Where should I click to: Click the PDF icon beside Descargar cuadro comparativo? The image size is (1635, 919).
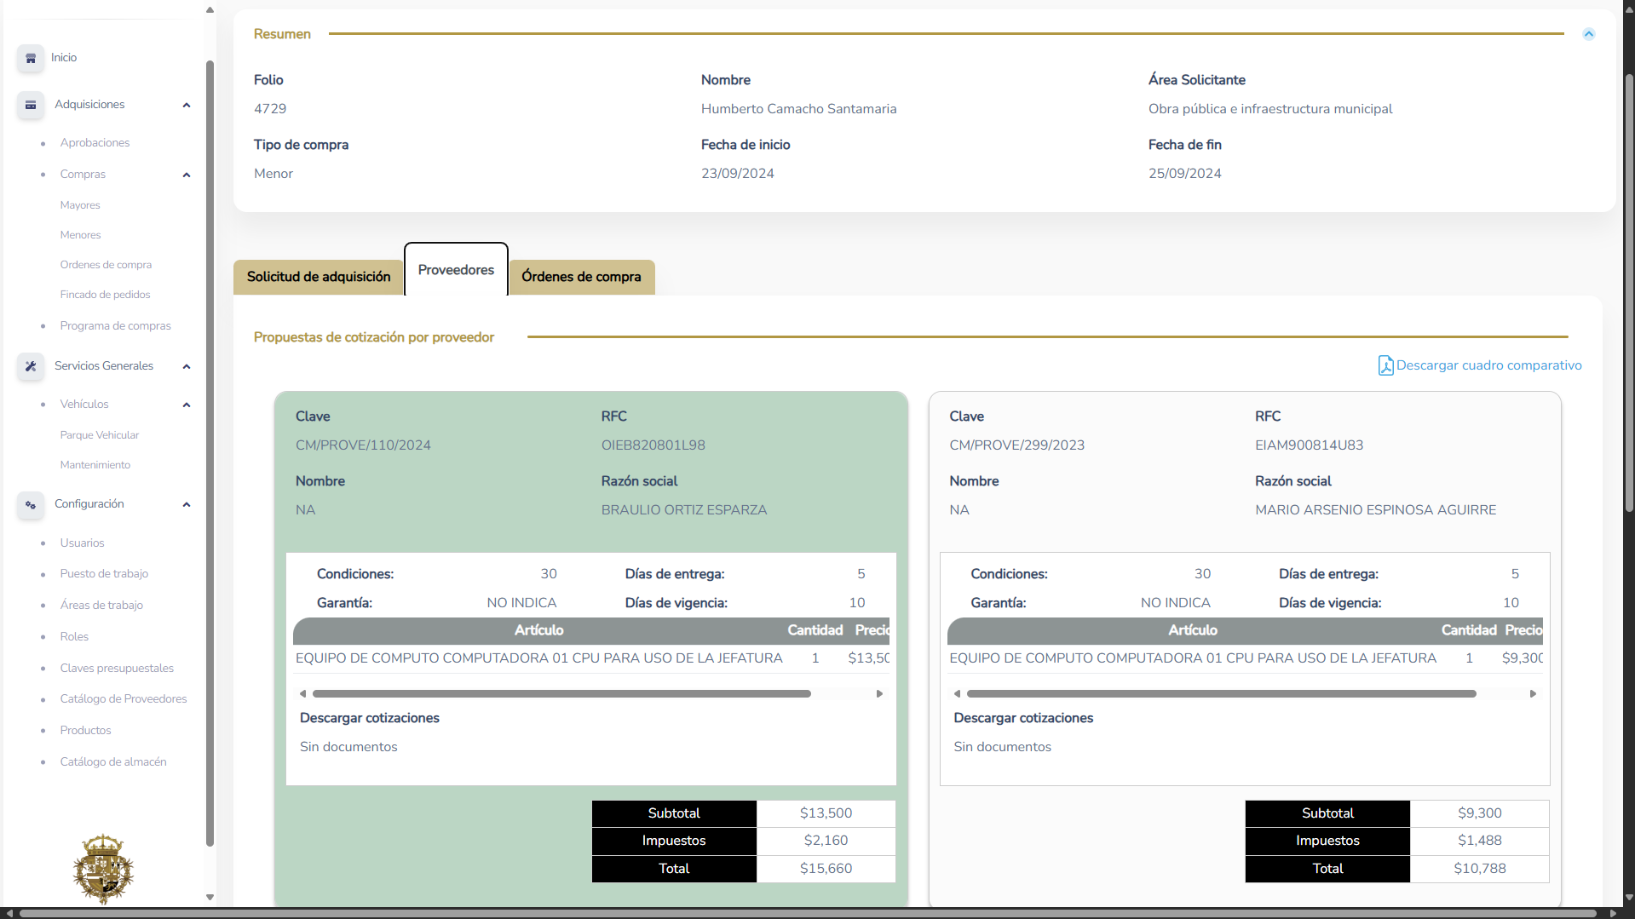(1385, 365)
